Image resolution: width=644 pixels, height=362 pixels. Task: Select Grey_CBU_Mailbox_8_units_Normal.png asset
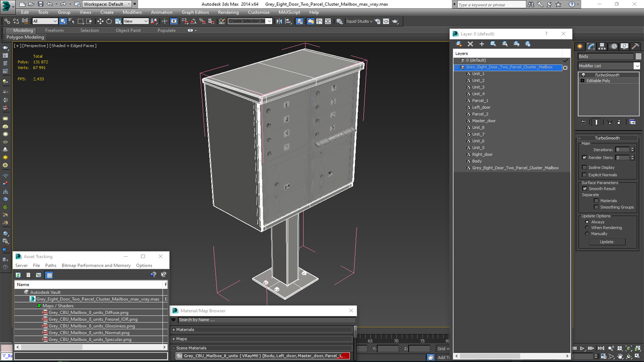tap(89, 333)
